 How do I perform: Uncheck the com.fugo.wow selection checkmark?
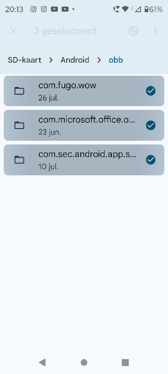coord(151,91)
